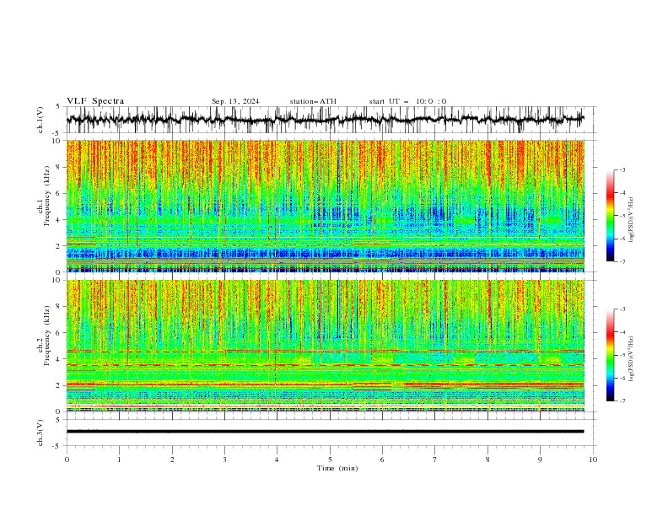Click the ch.2 "Frequency (kHz)" axis label
The height and width of the screenshot is (516, 668).
click(x=47, y=336)
